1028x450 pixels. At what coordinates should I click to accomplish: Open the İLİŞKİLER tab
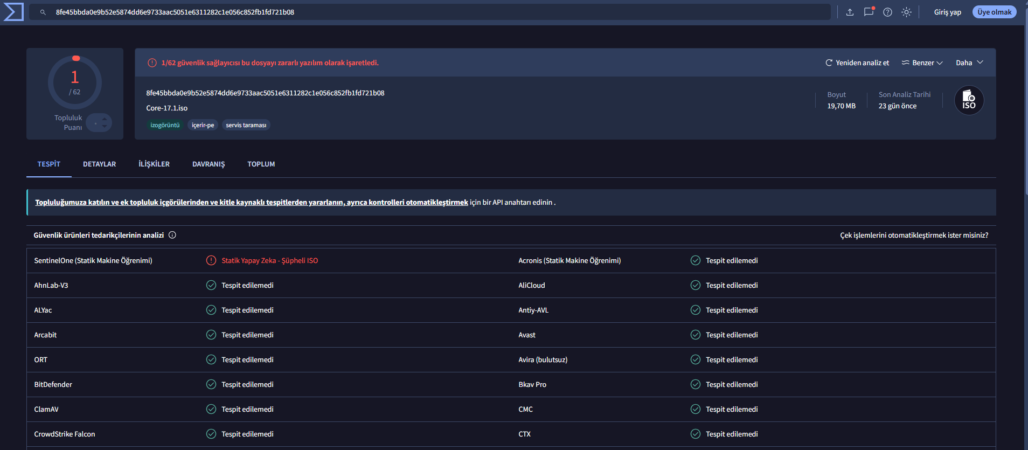pos(154,164)
